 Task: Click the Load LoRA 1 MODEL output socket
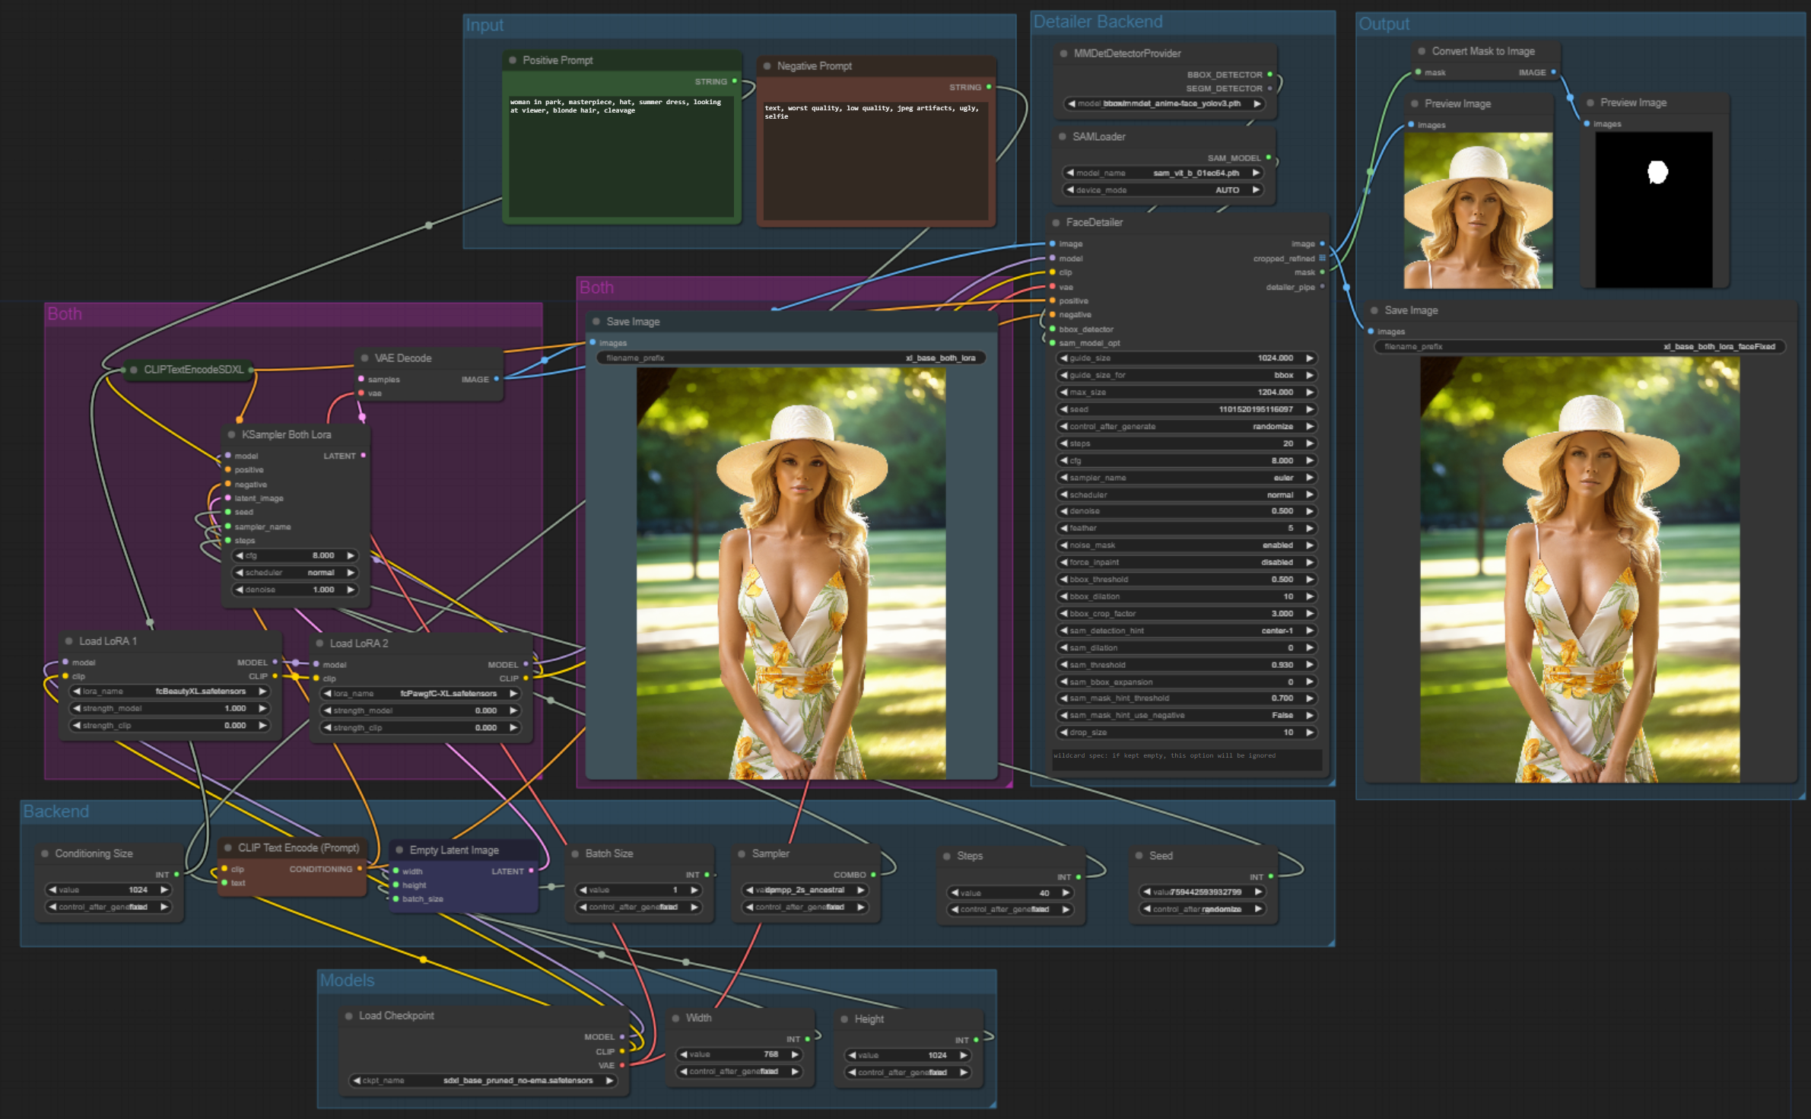click(x=275, y=663)
